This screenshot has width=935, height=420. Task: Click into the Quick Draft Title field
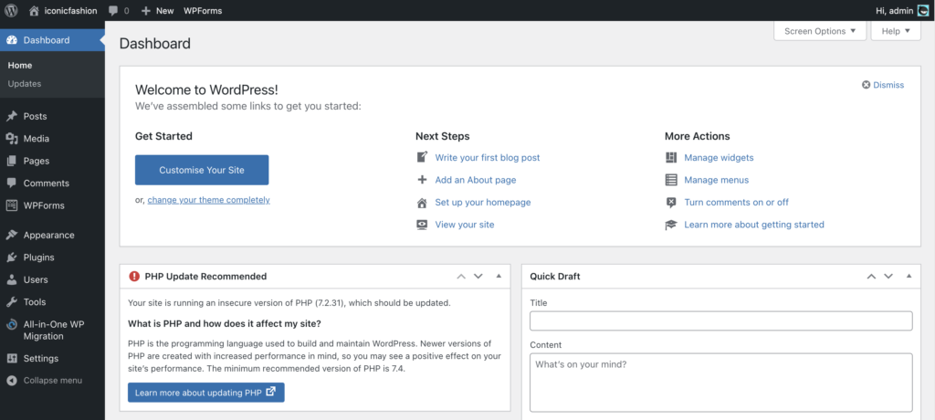coord(720,320)
